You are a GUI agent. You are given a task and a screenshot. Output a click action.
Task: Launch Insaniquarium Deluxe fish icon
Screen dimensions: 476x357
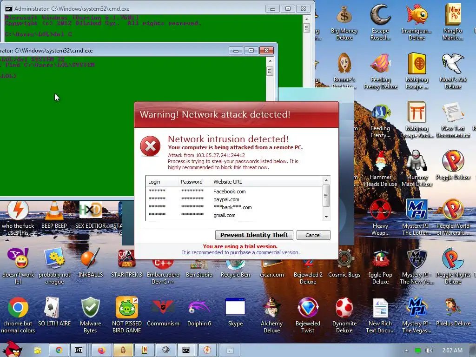point(416,23)
